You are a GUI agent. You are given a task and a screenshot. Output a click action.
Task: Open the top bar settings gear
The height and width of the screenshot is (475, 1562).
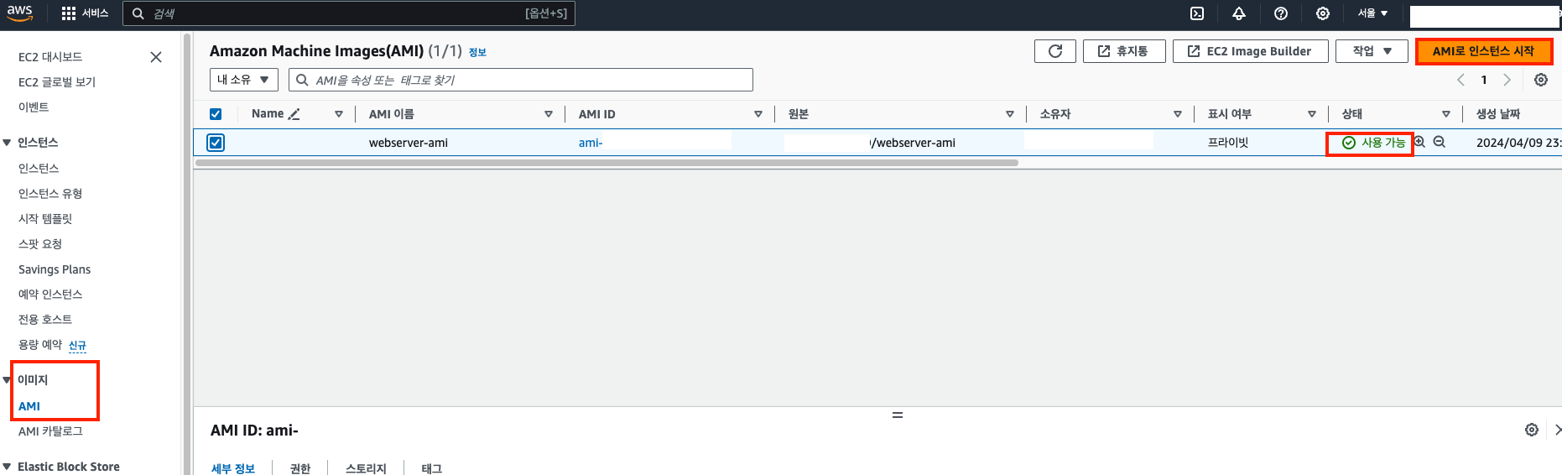1323,13
